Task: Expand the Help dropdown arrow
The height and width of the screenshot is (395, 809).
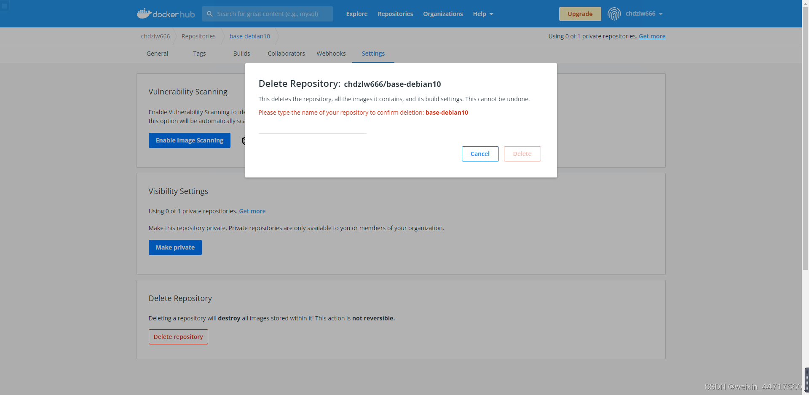Action: [x=491, y=14]
